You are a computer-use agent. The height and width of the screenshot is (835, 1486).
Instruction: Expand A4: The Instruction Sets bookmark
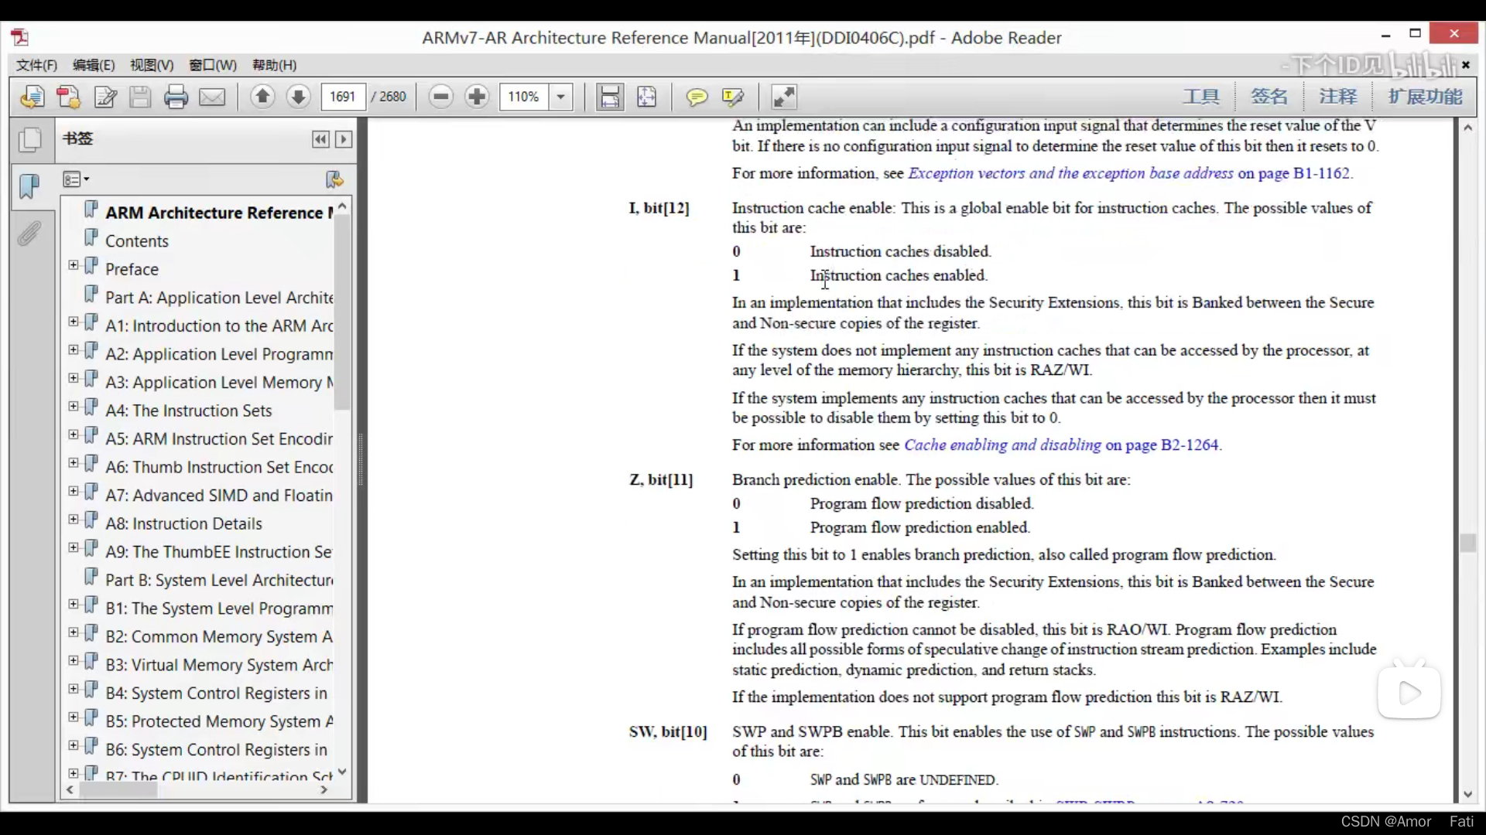tap(74, 407)
